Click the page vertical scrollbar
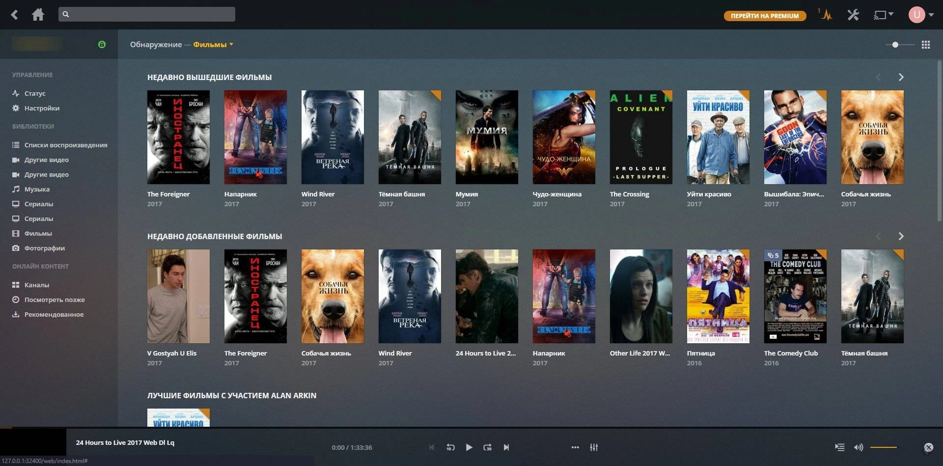Screen dimensions: 943x466 940,140
